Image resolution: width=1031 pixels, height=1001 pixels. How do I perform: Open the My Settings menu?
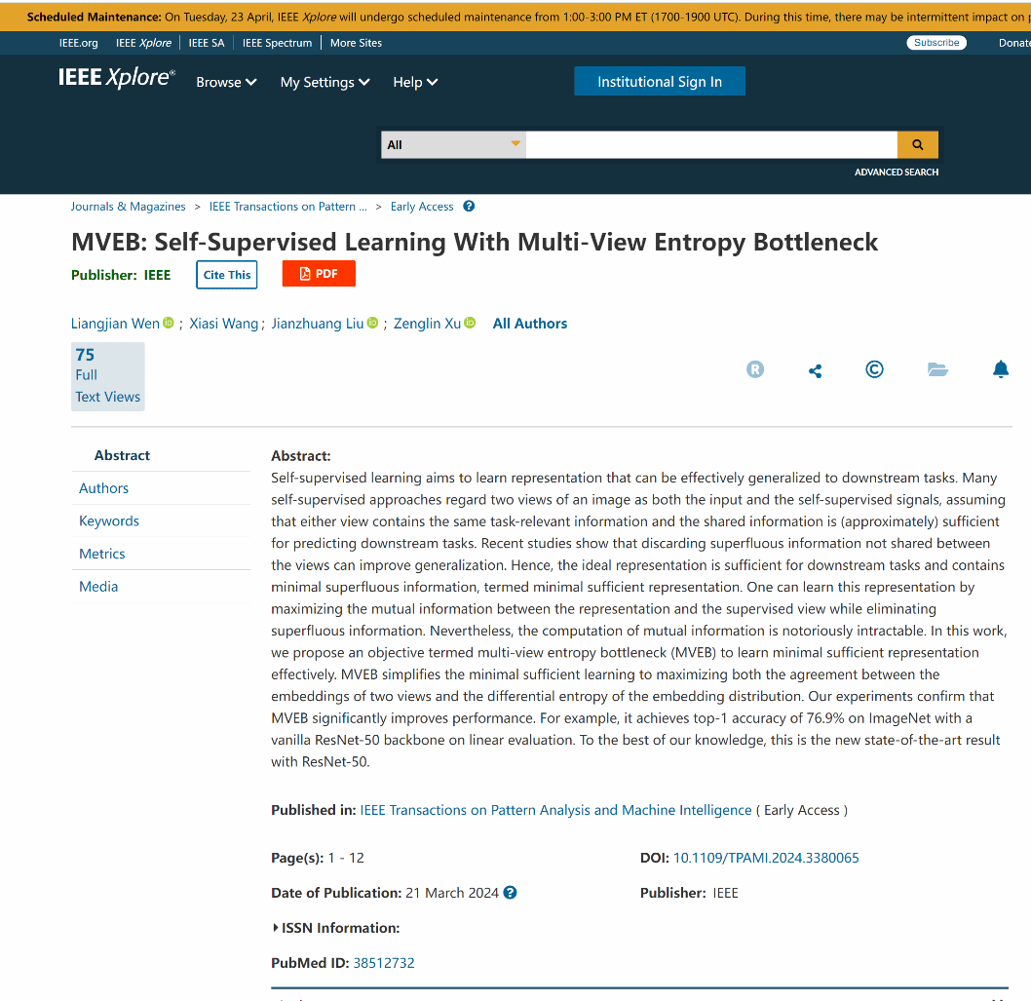[325, 82]
